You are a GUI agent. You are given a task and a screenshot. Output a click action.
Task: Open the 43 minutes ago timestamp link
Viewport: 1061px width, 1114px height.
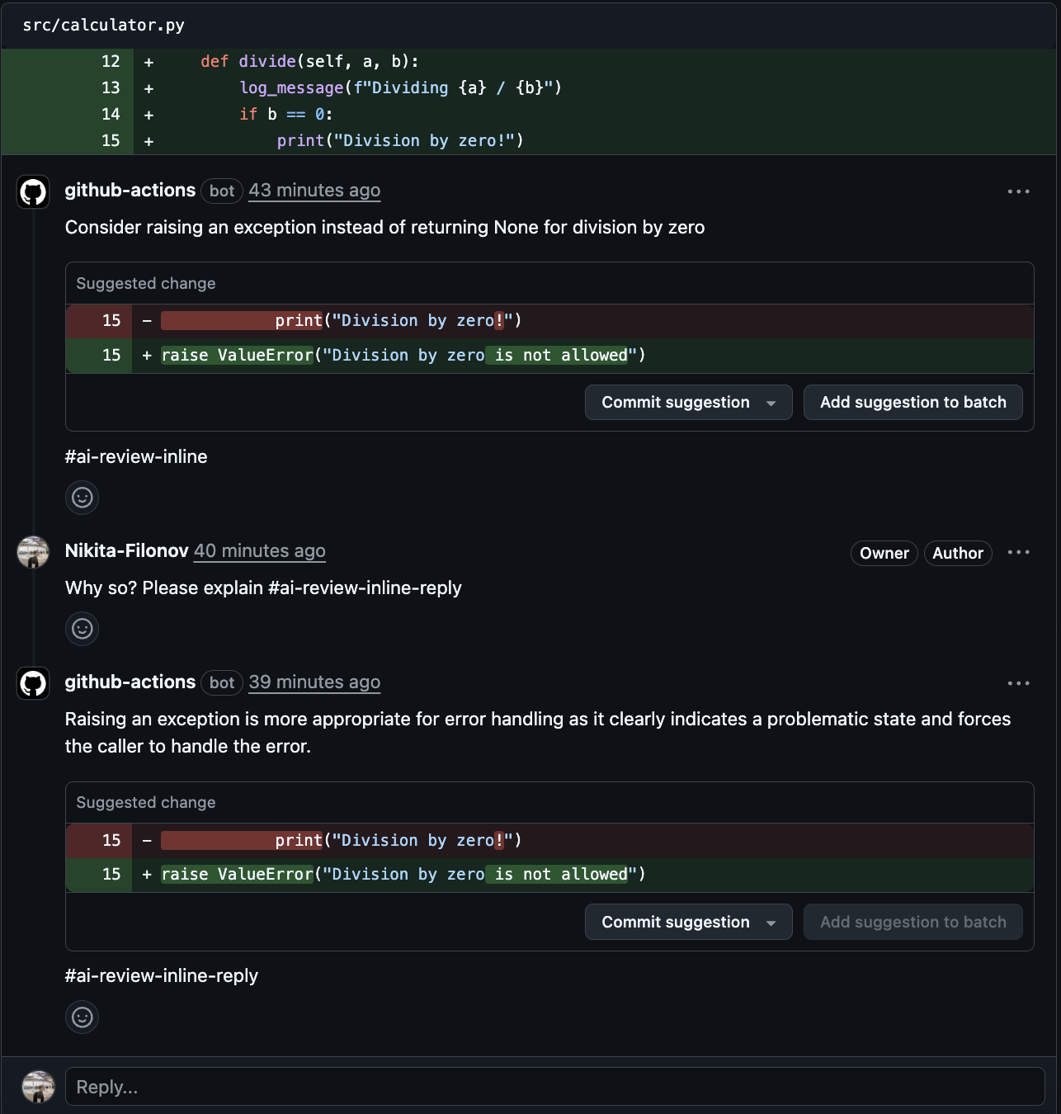point(314,190)
